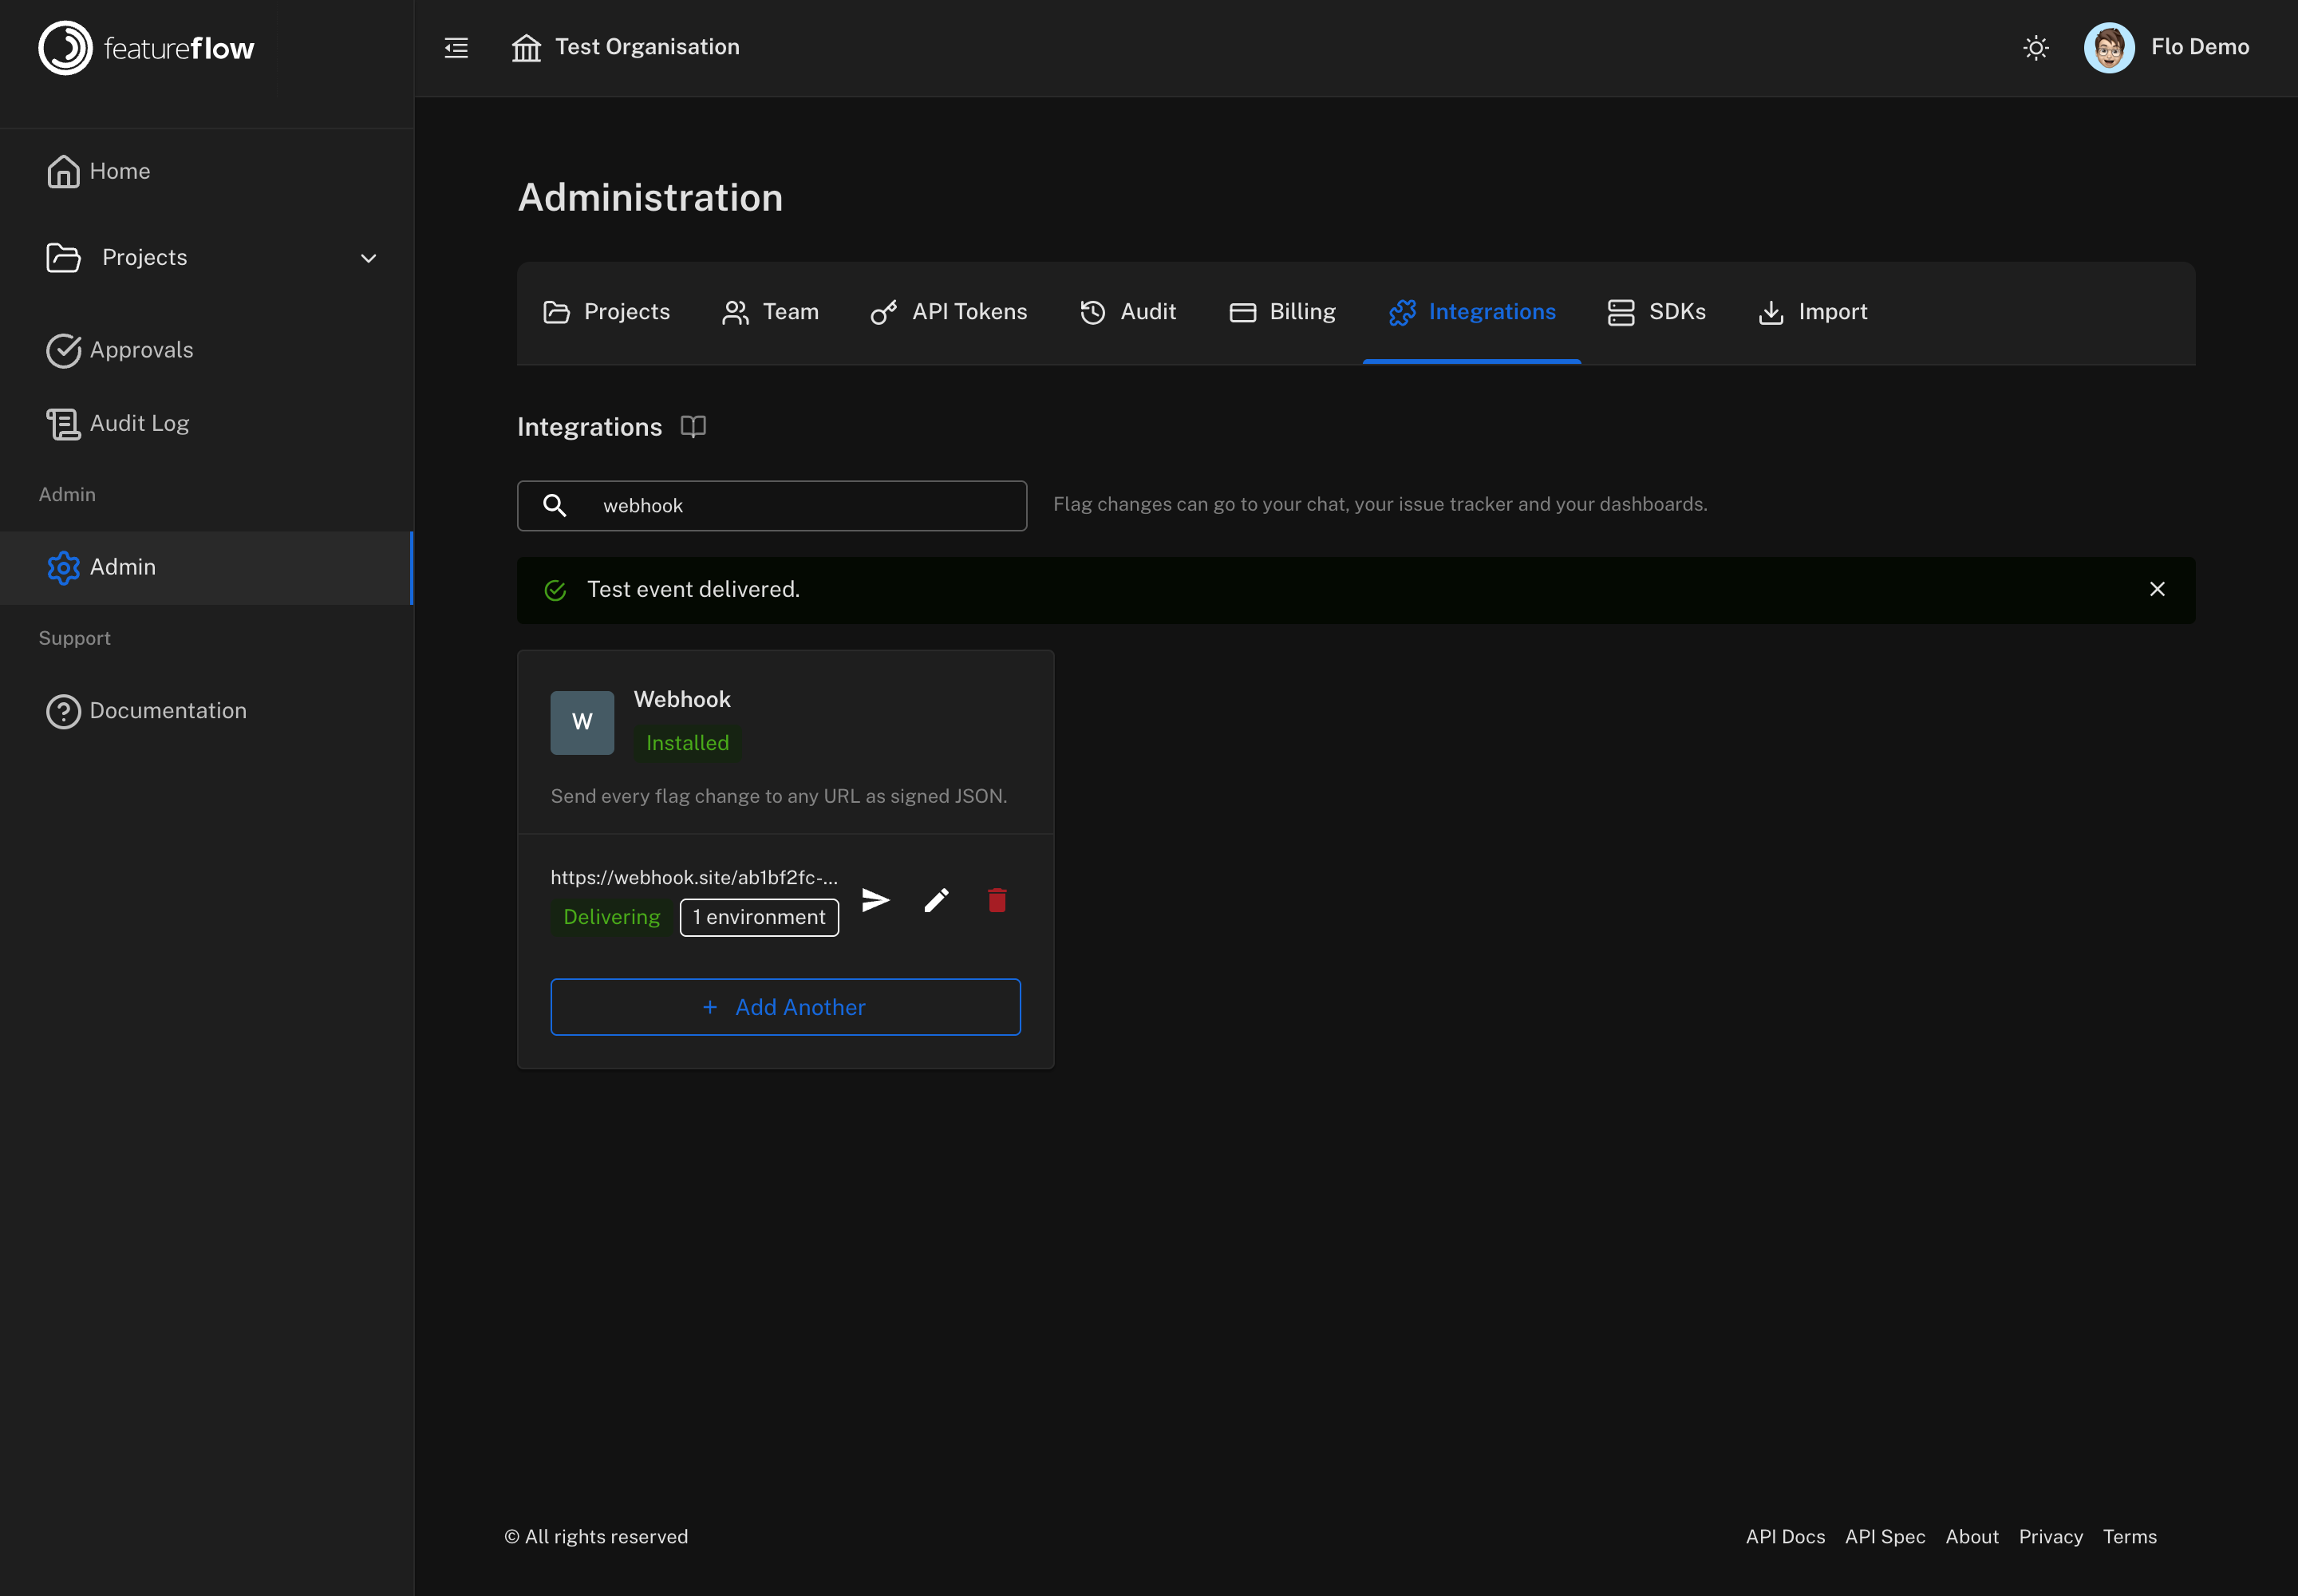The image size is (2298, 1596).
Task: Open Terms footer link
Action: [x=2129, y=1537]
